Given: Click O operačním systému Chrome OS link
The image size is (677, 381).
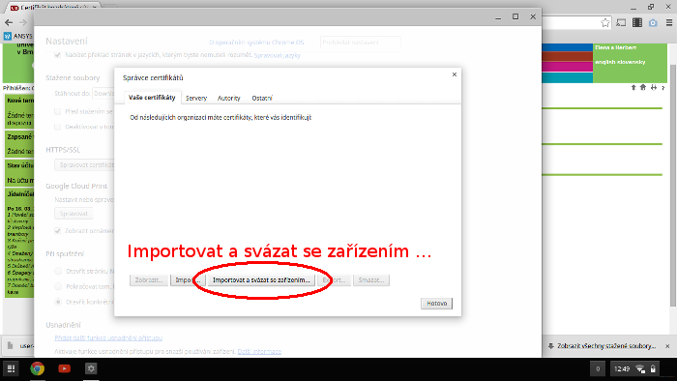Looking at the screenshot, I should (x=256, y=43).
